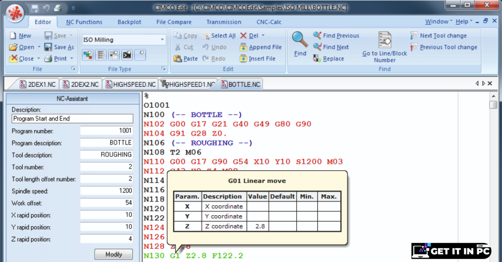This screenshot has height=262, width=502.
Task: Click the Print button in ribbon
Action: pyautogui.click(x=56, y=59)
